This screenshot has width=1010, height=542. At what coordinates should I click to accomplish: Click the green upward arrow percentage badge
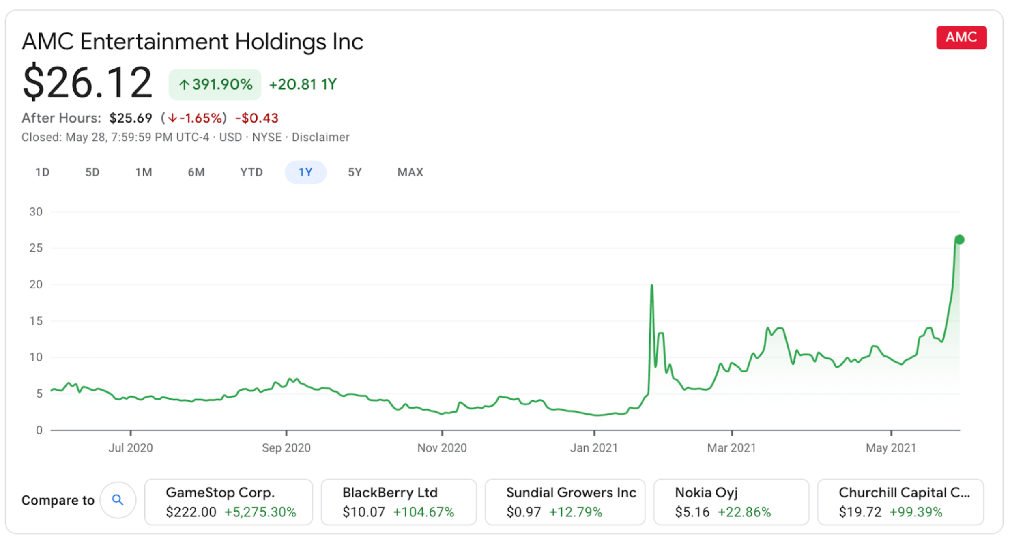[x=215, y=84]
